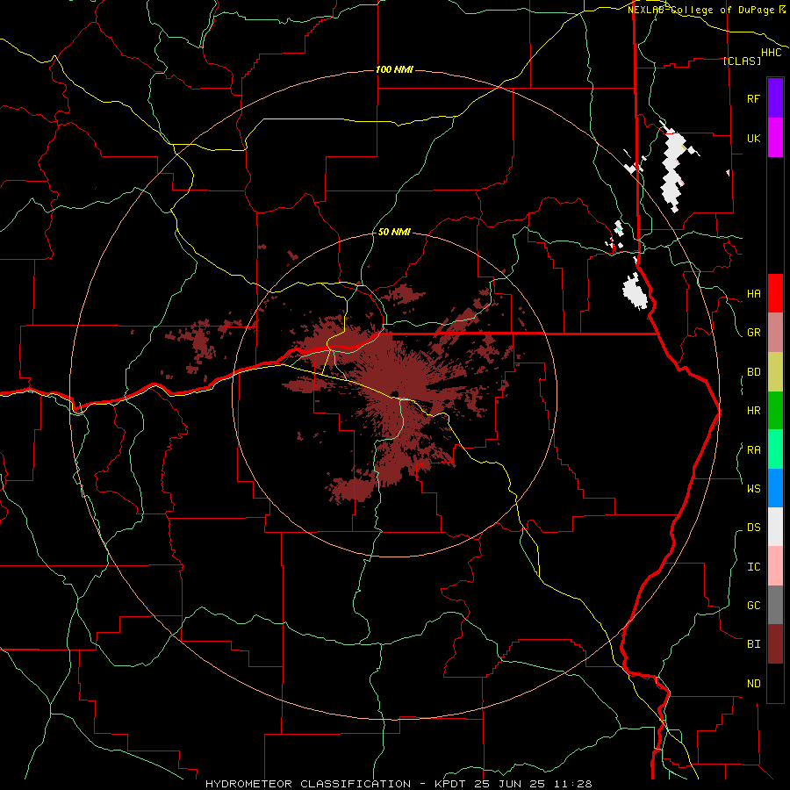
Task: Click the [CLAS] units label
Action: pyautogui.click(x=742, y=61)
